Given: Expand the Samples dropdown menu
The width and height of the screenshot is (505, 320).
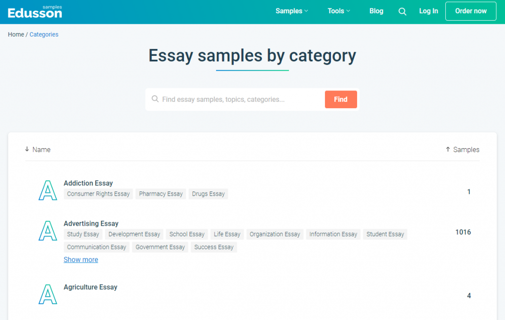Looking at the screenshot, I should pos(292,11).
